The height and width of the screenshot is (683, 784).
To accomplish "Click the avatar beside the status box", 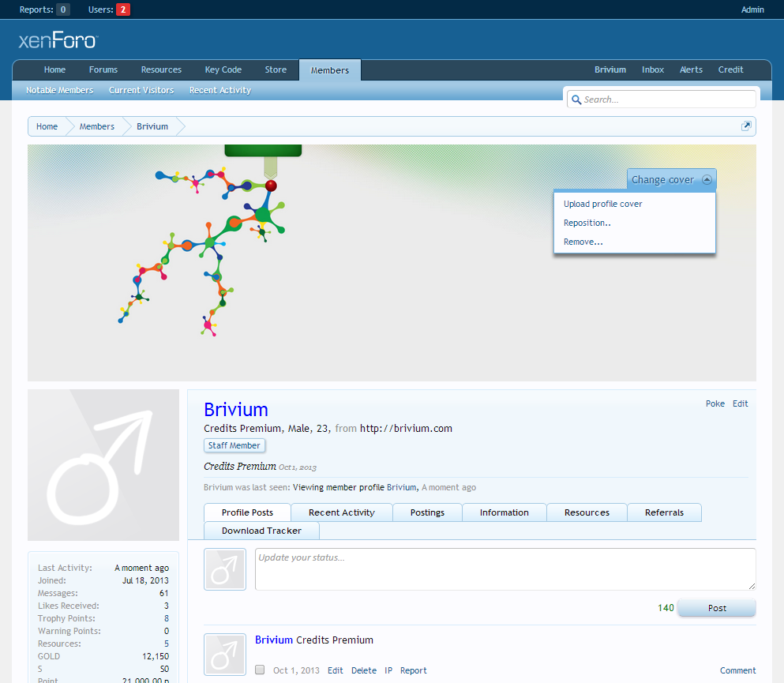I will coord(223,569).
